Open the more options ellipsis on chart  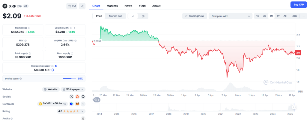pyautogui.click(x=303, y=16)
